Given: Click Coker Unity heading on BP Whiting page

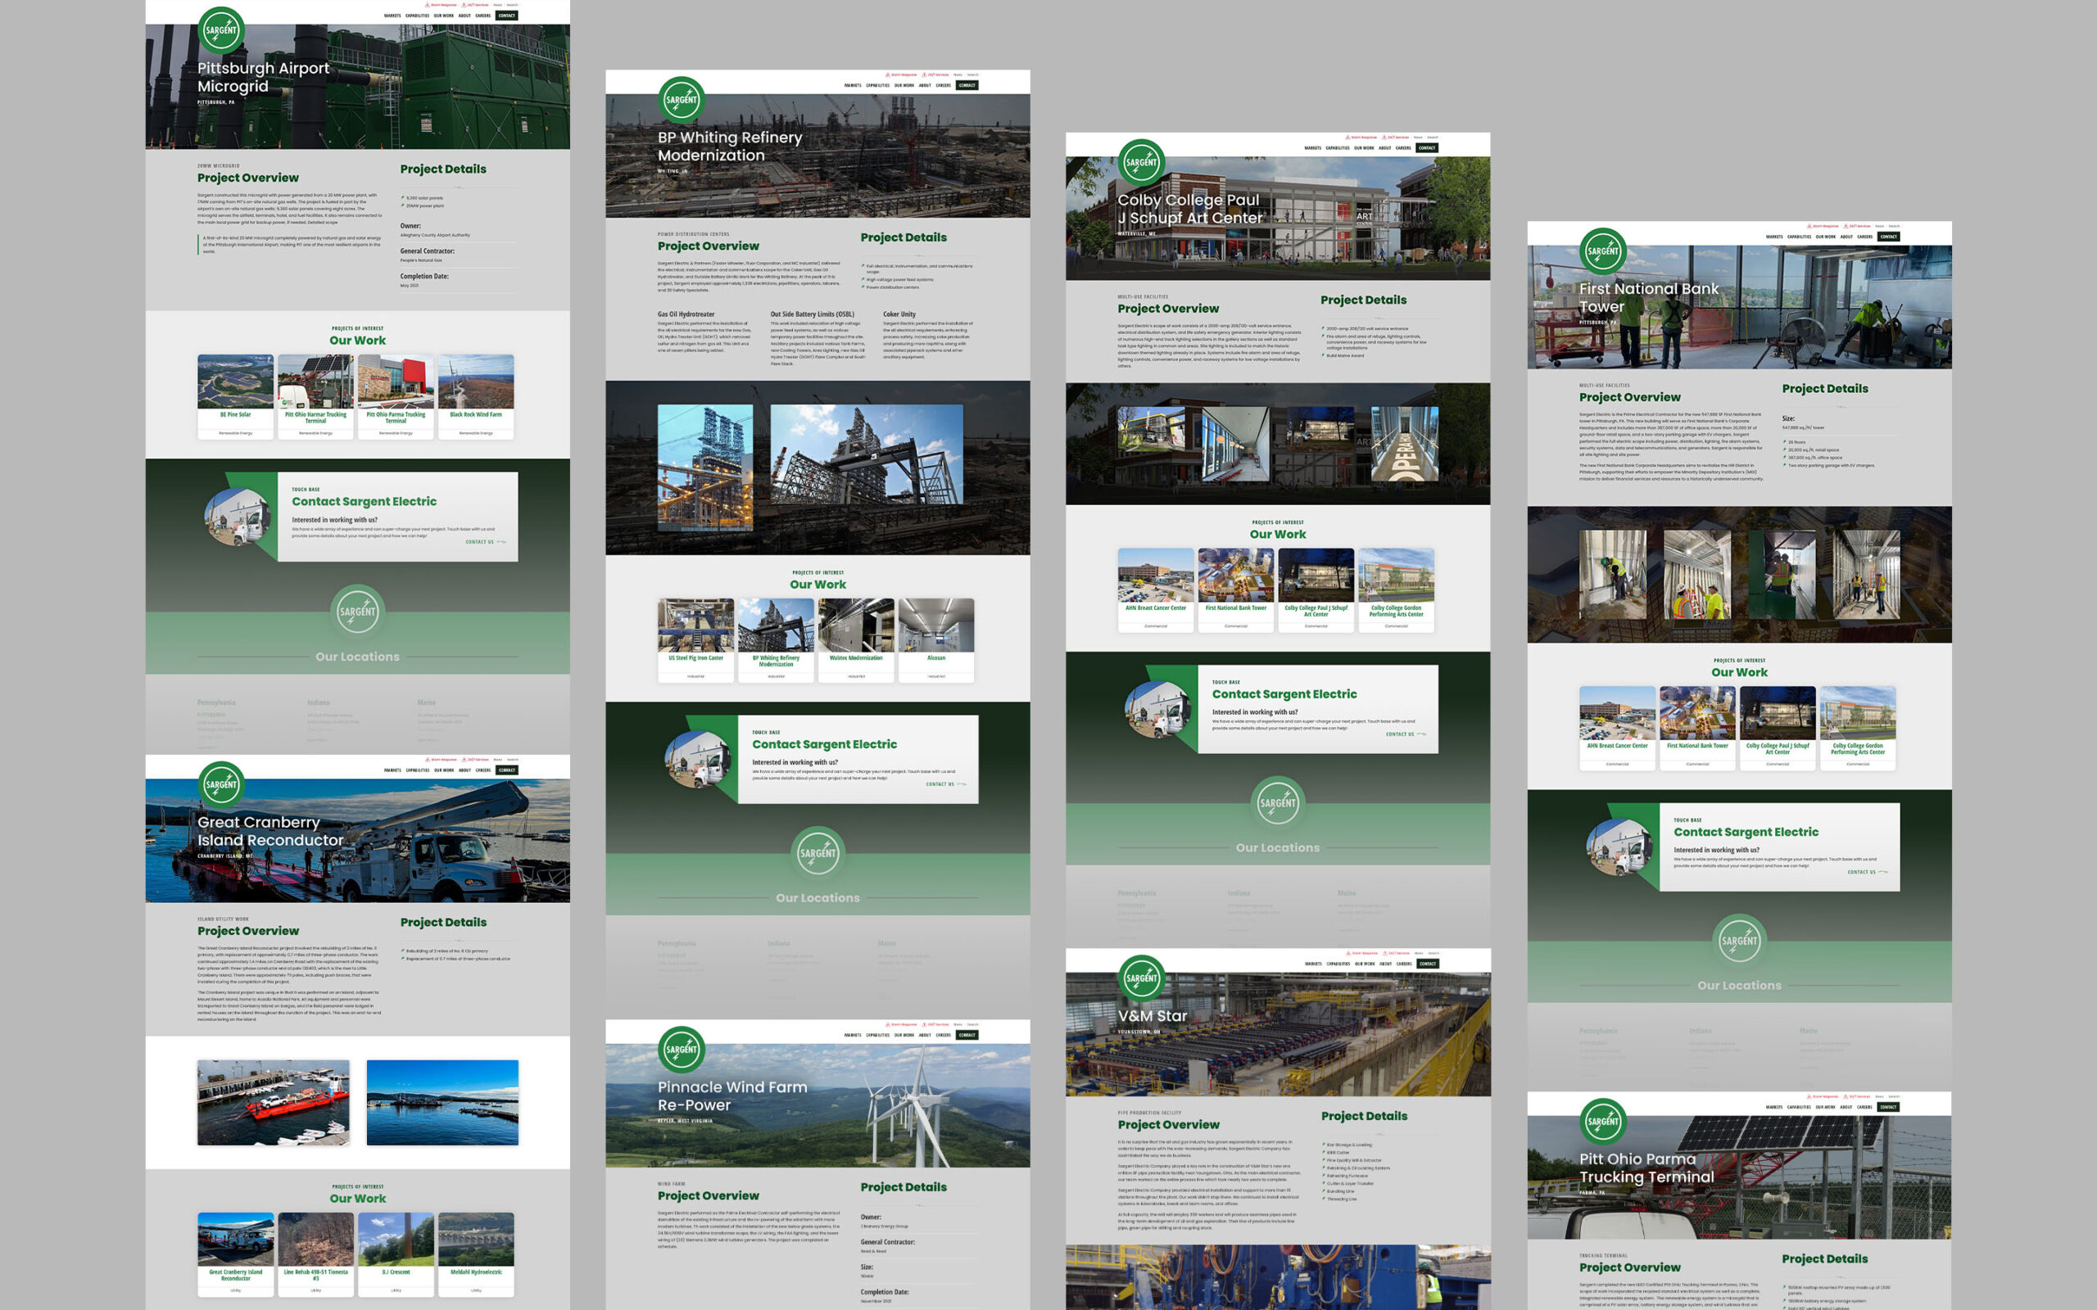Looking at the screenshot, I should click(x=899, y=314).
